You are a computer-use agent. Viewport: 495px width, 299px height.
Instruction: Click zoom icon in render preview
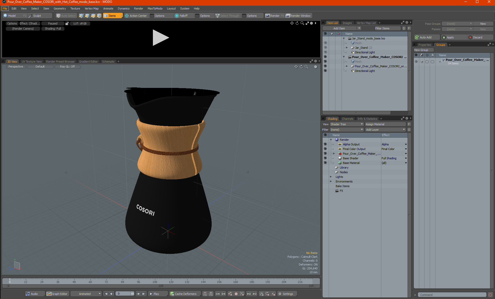click(302, 23)
